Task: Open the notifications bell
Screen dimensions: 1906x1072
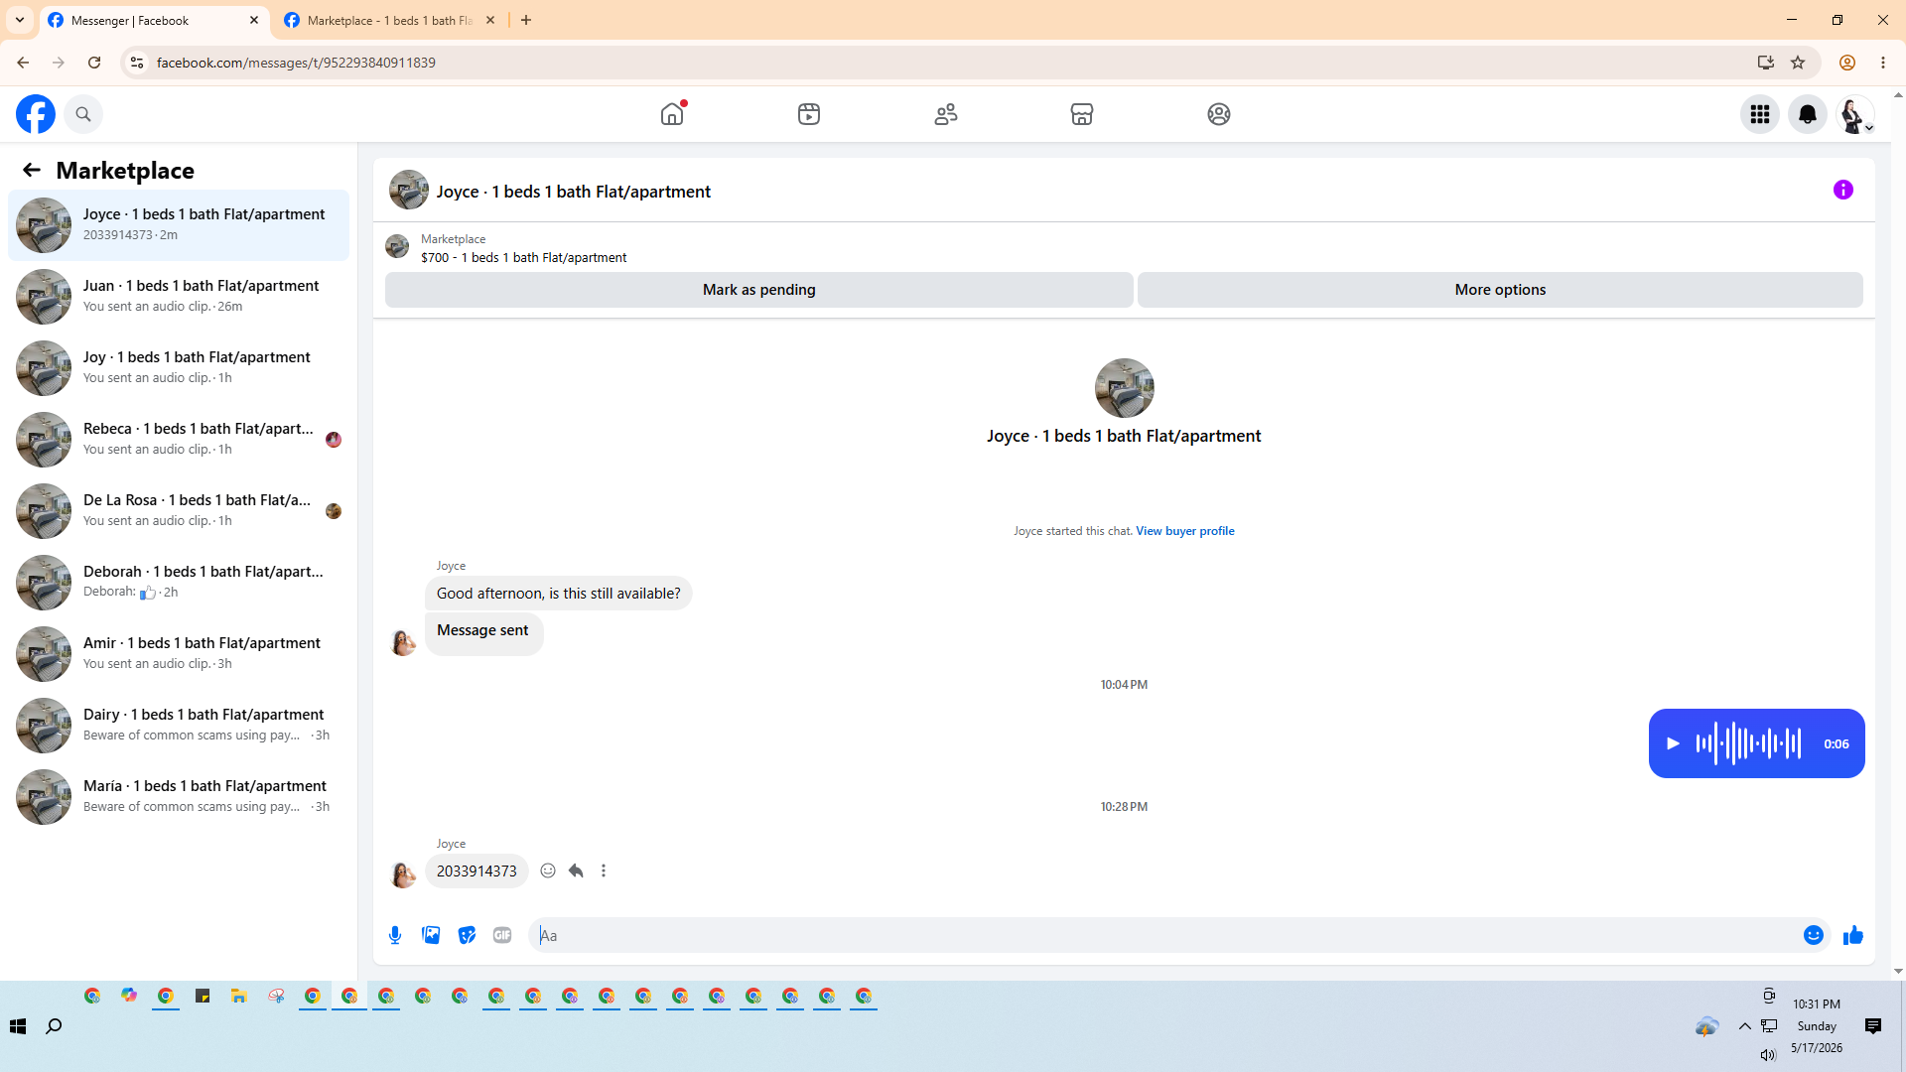Action: [x=1808, y=114]
